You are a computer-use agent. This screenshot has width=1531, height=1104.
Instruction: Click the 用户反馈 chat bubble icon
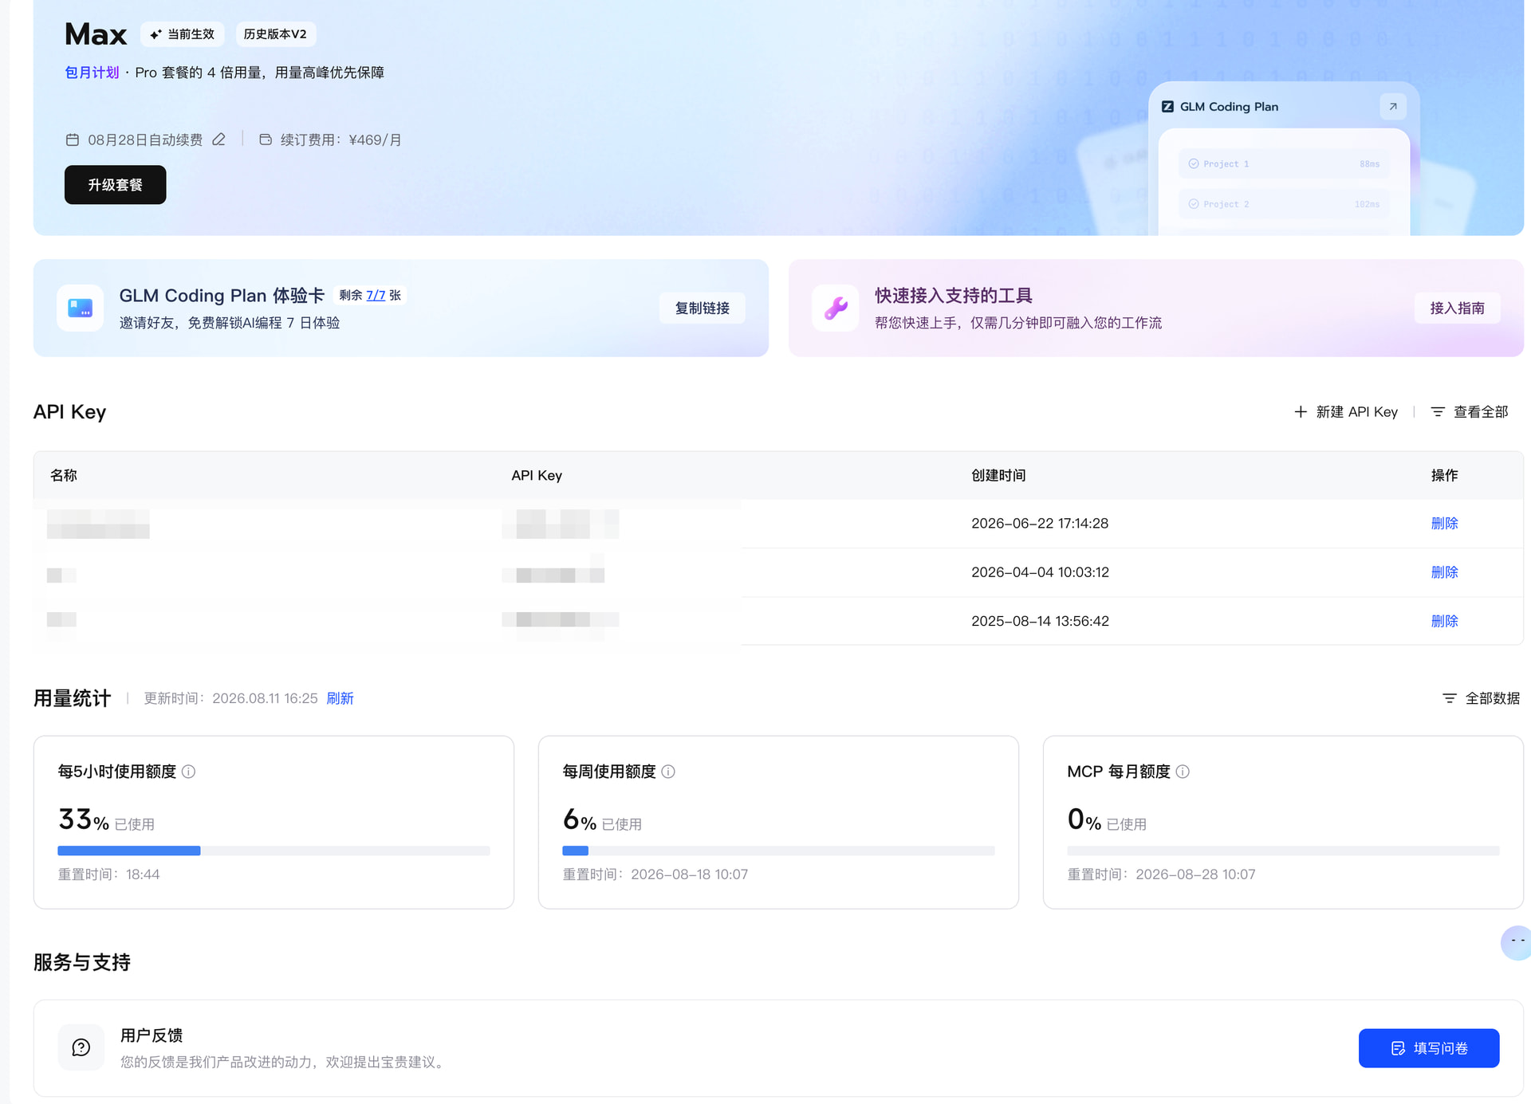click(x=81, y=1047)
